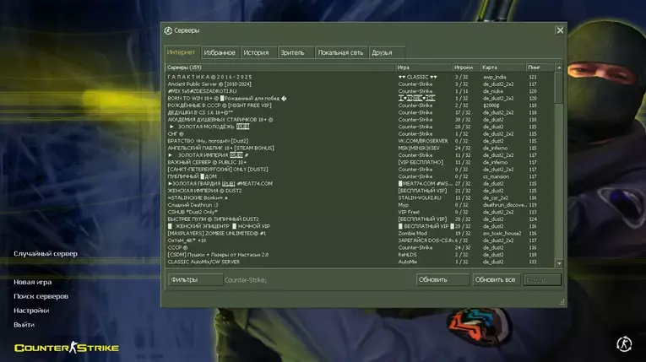Click map name de_nuke

(x=492, y=91)
